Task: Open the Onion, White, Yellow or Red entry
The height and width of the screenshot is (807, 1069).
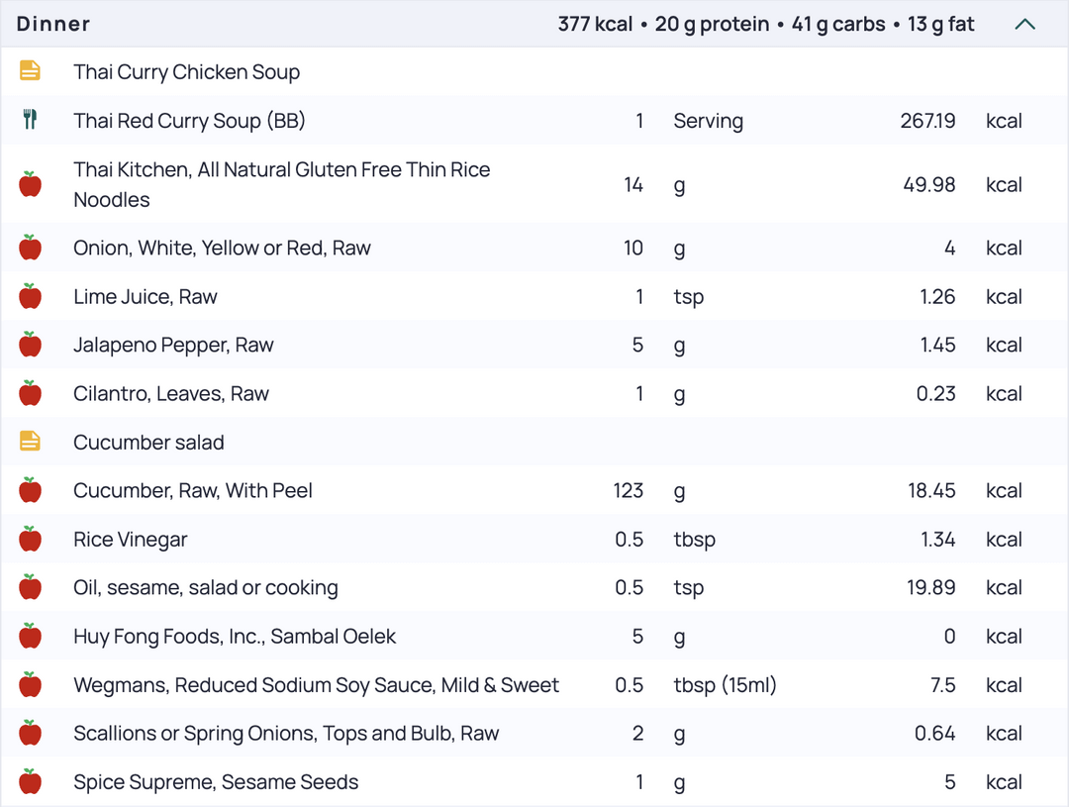Action: pyautogui.click(x=534, y=248)
